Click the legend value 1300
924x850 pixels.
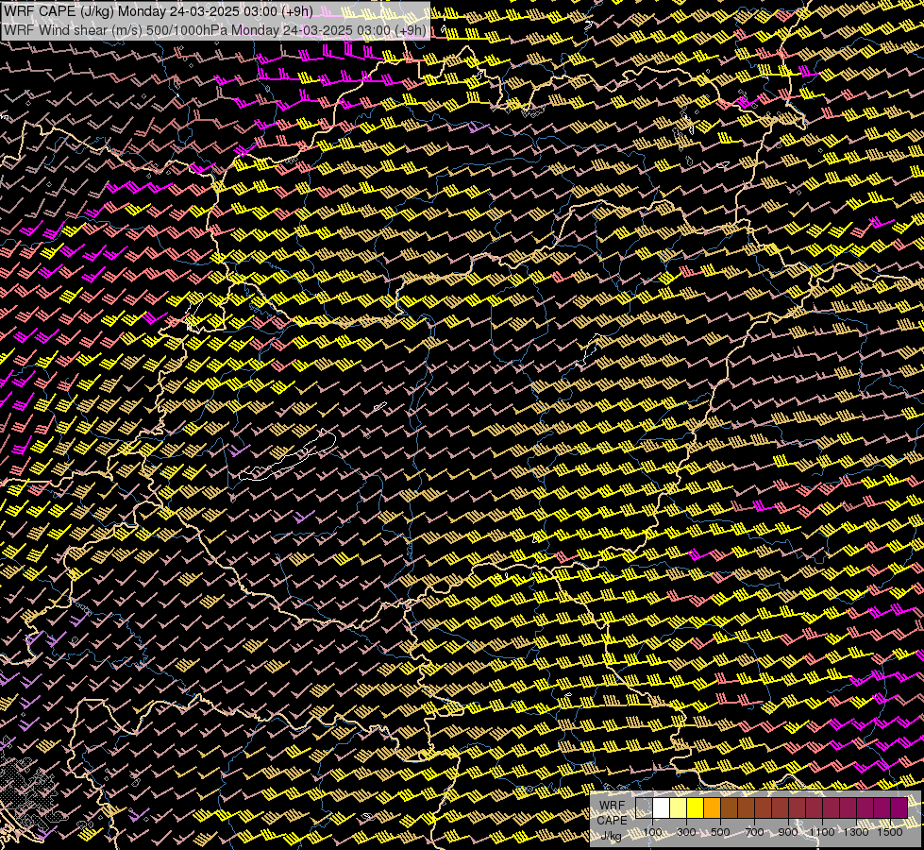pyautogui.click(x=856, y=832)
